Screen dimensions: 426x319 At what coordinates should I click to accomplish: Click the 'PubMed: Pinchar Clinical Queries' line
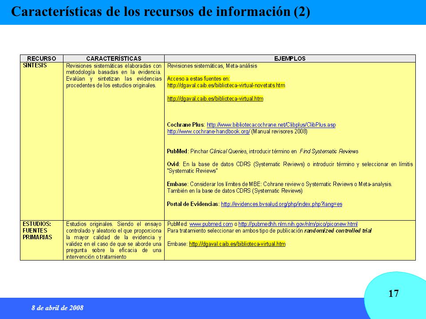tap(262, 152)
